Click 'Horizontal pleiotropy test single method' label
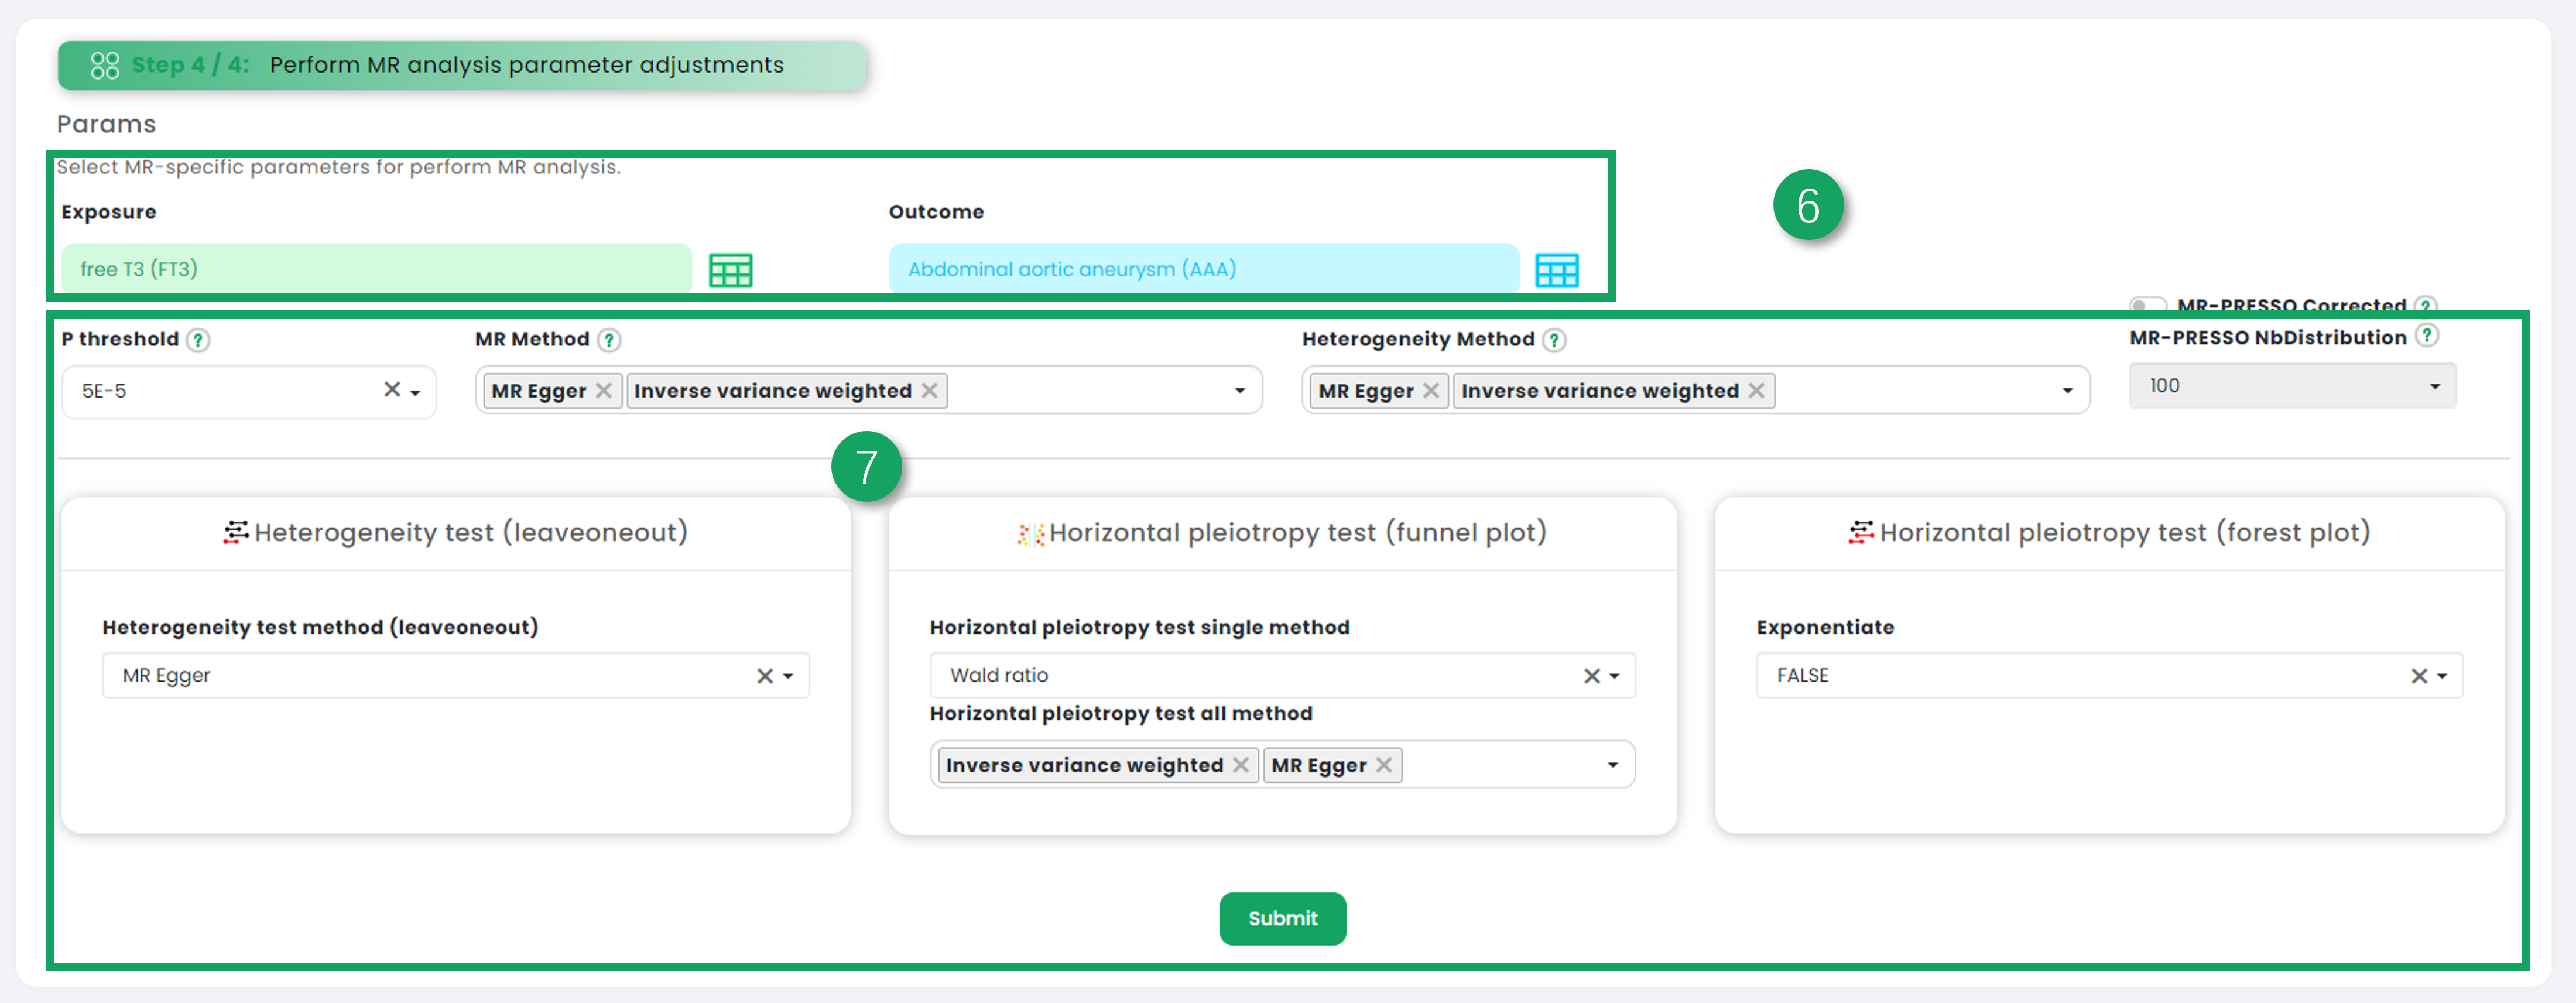 point(1139,627)
